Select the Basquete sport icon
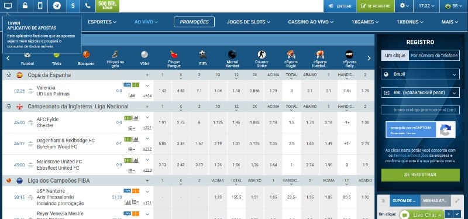The height and width of the screenshot is (219, 468). pos(86,58)
